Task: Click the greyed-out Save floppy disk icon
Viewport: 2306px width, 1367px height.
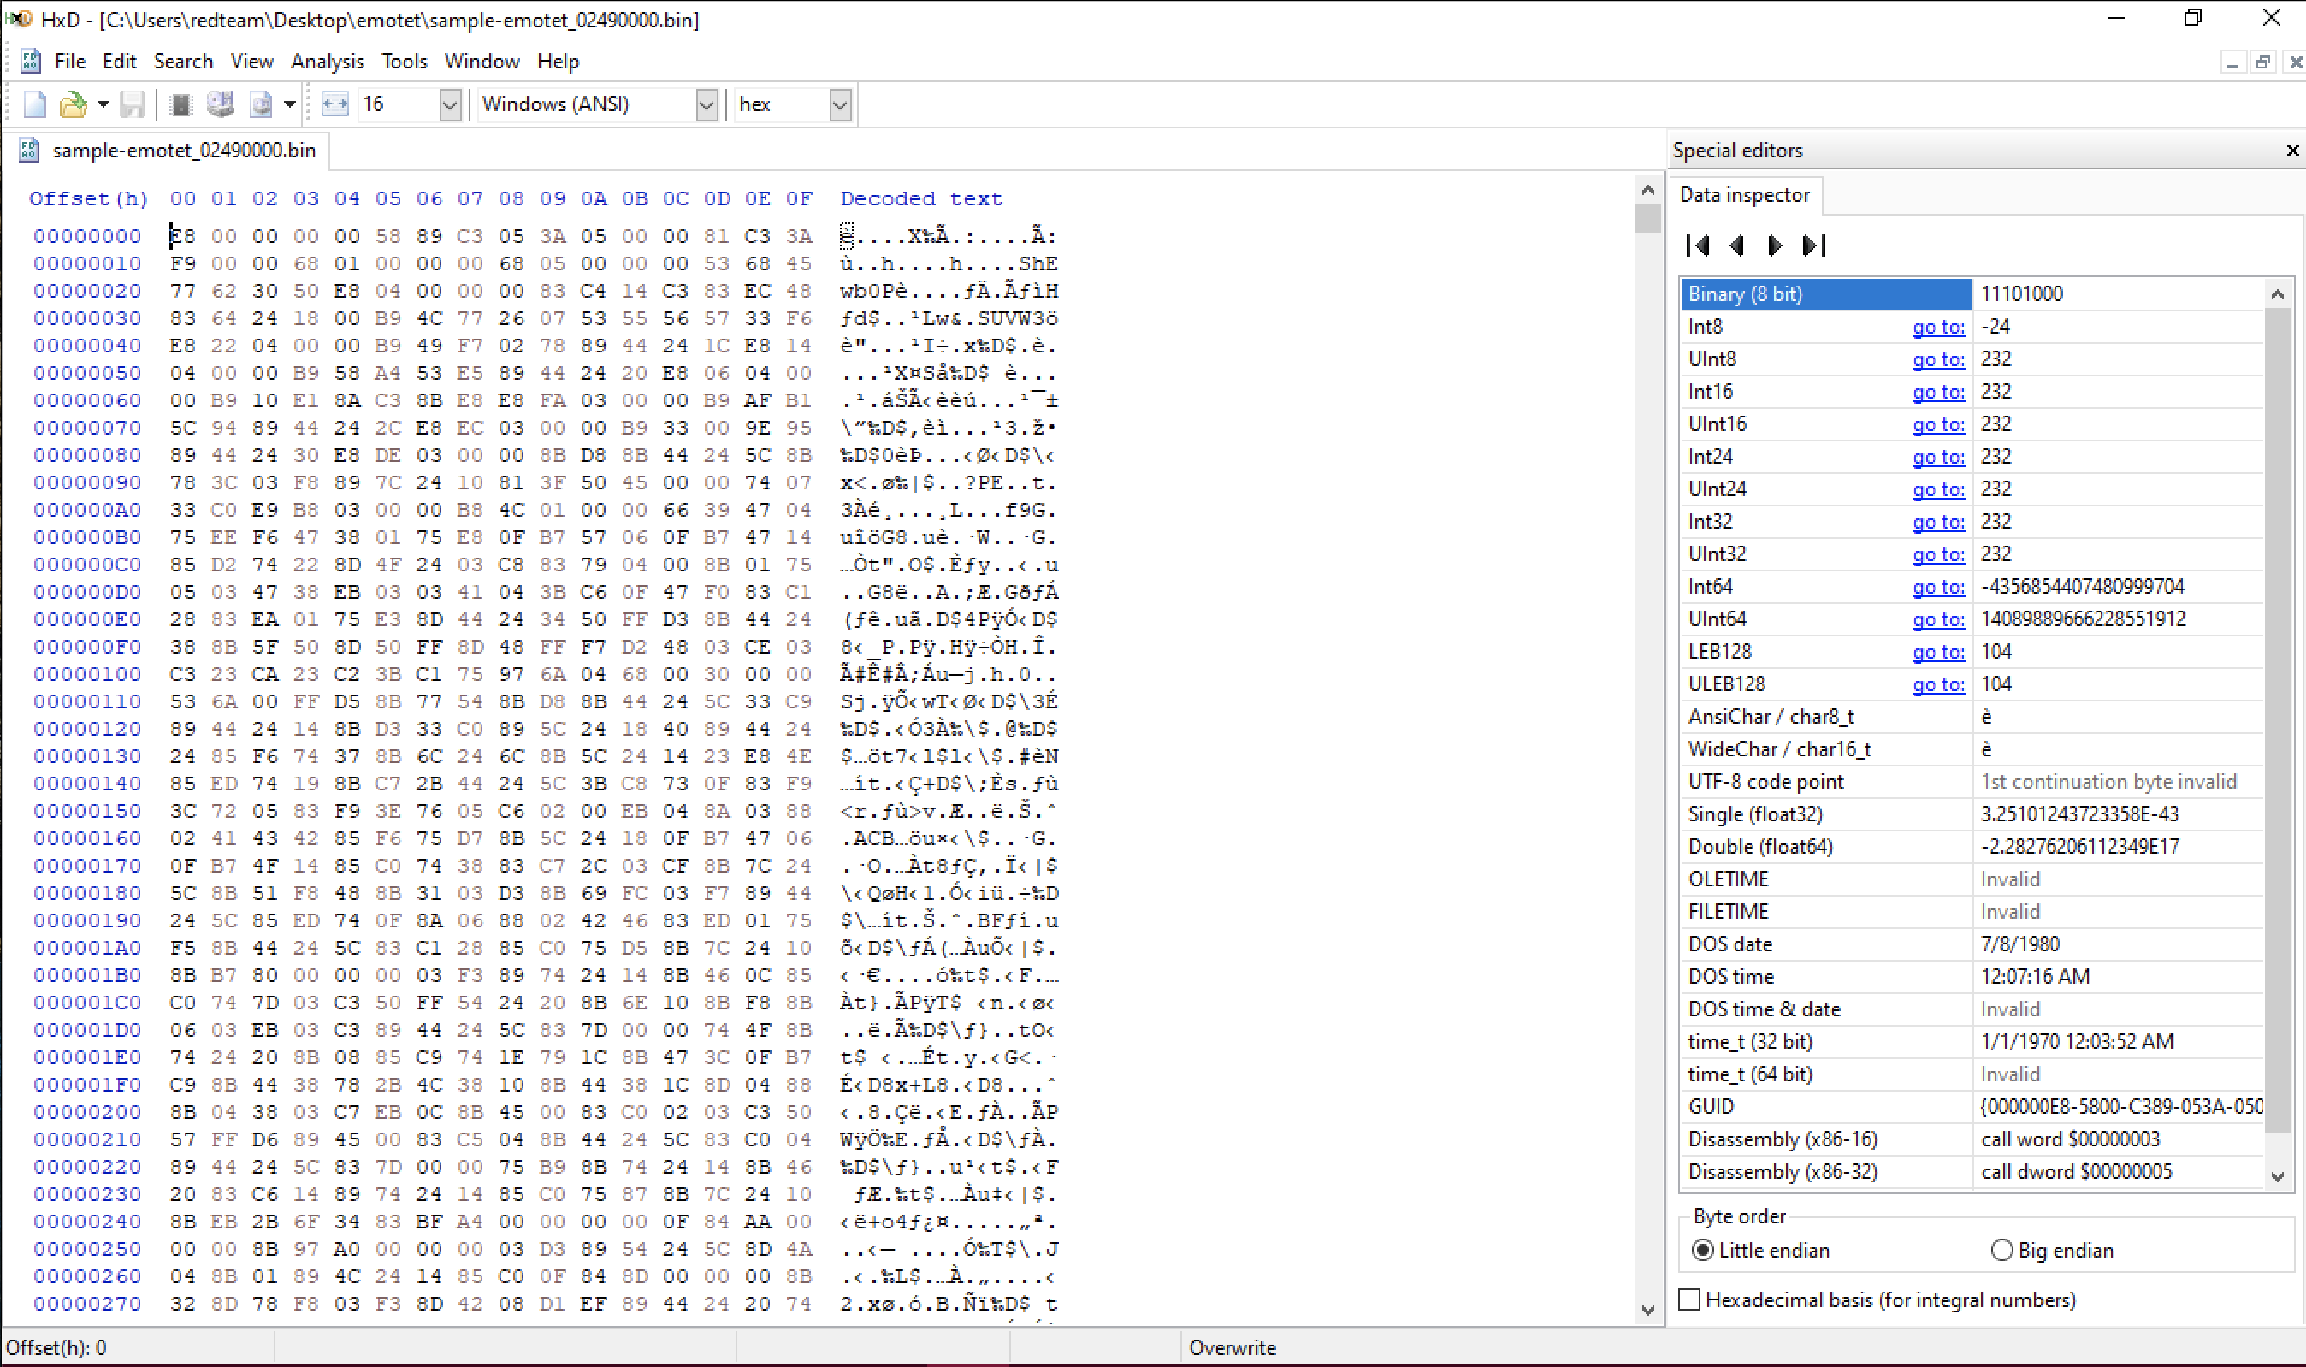Action: [x=133, y=105]
